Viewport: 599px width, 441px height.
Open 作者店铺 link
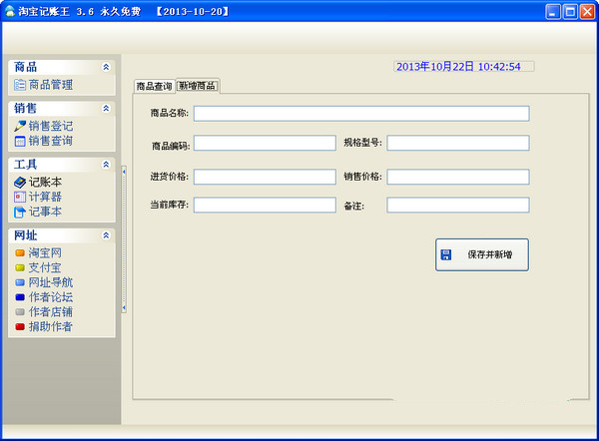pyautogui.click(x=51, y=312)
